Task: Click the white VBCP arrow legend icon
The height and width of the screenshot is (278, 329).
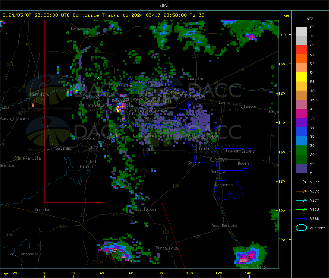Action: click(301, 182)
